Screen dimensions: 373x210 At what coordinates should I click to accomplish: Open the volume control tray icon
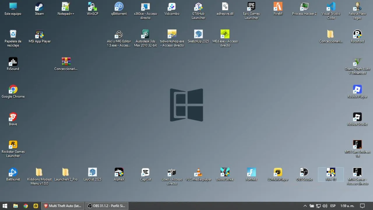[325, 206]
